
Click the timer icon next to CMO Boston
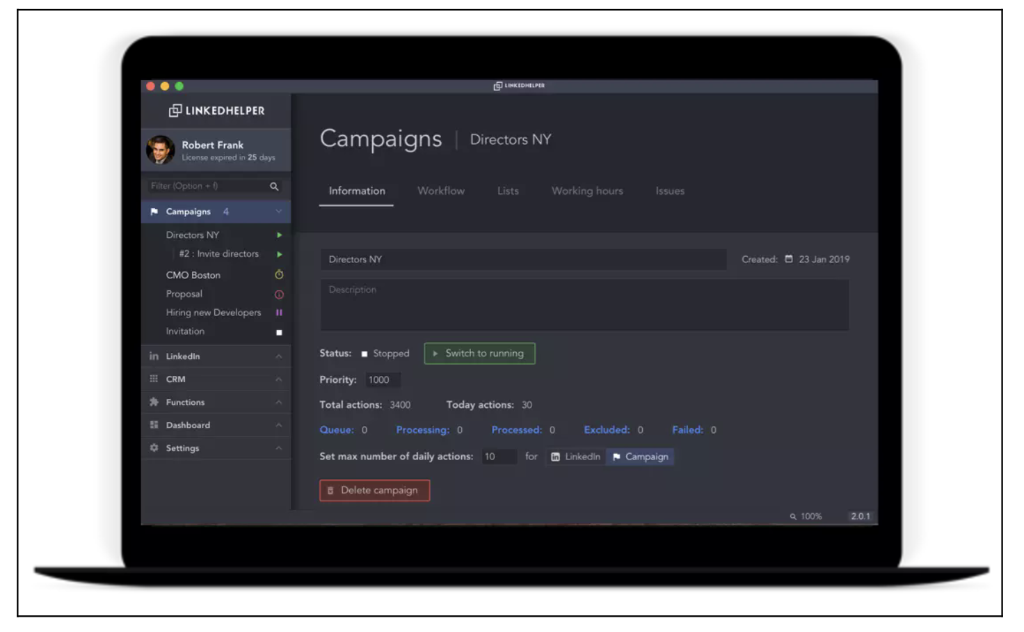point(278,274)
